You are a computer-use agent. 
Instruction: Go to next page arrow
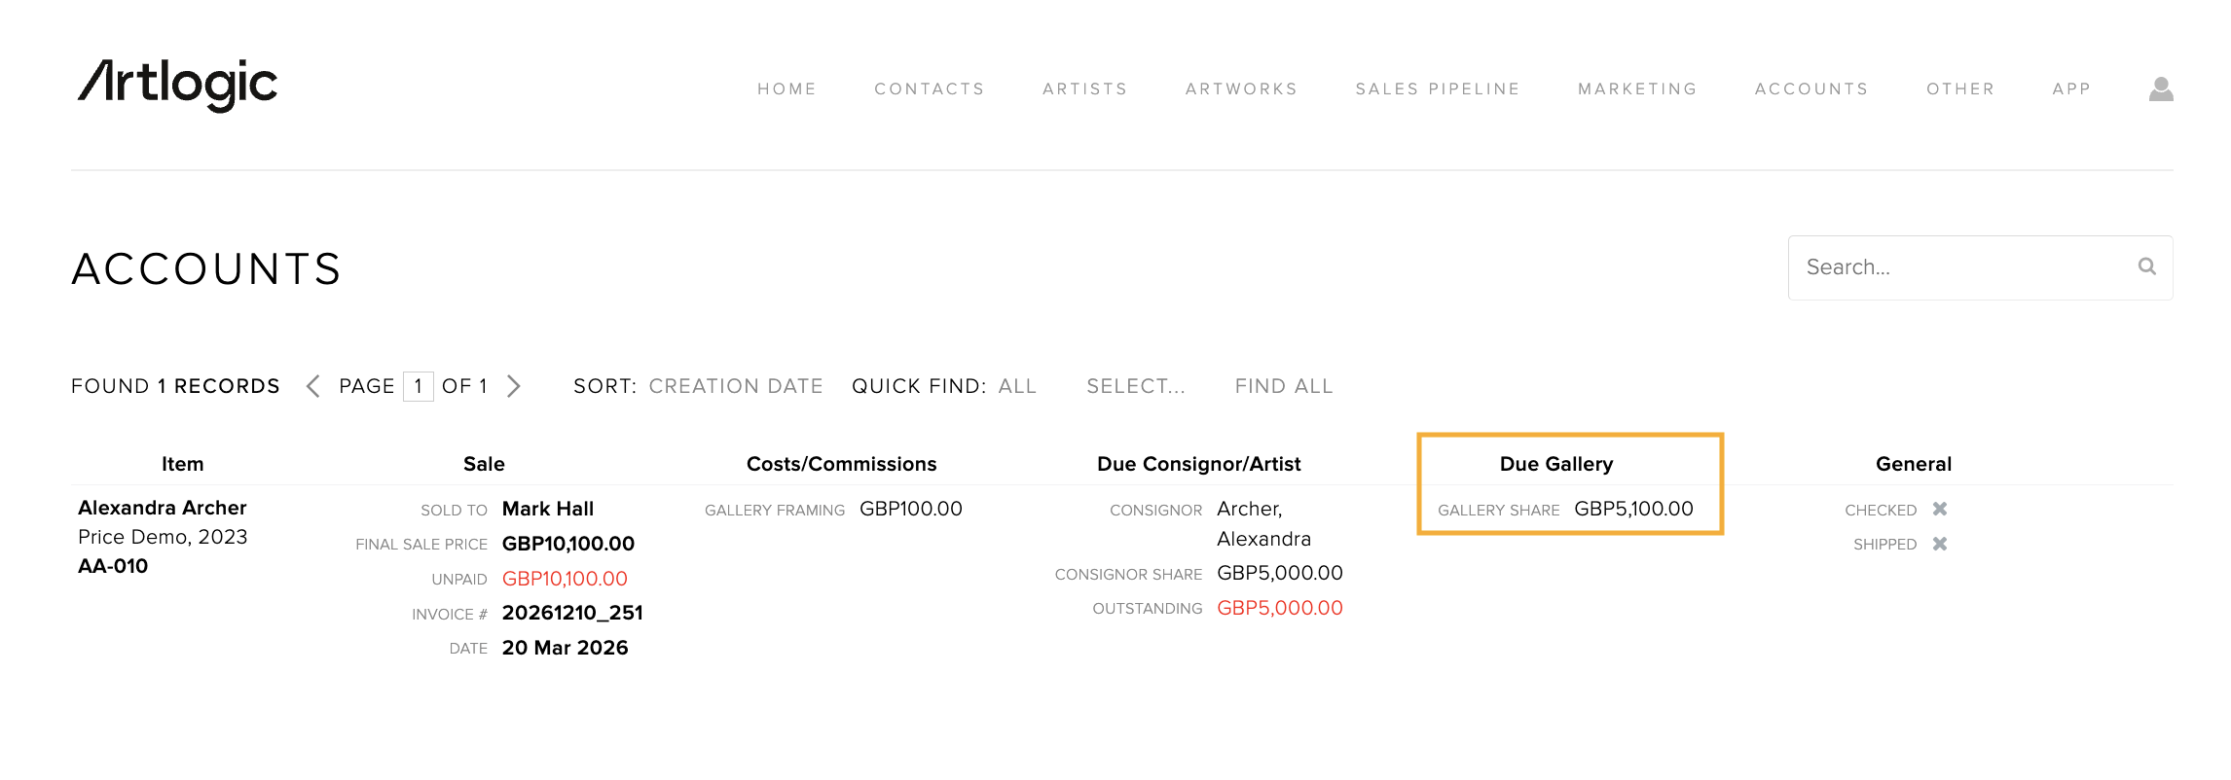(x=514, y=386)
